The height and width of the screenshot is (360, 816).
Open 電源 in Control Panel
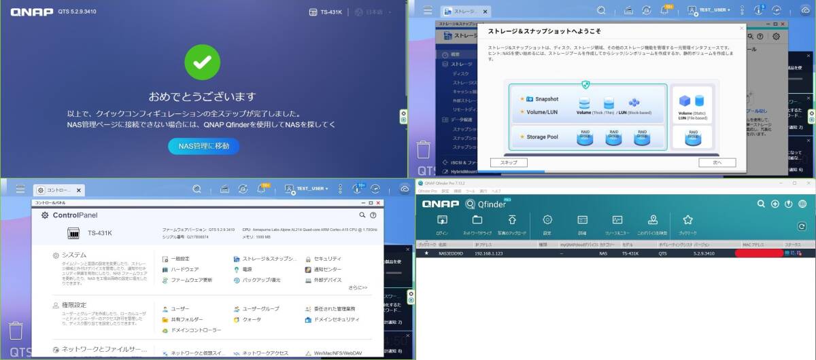click(243, 269)
